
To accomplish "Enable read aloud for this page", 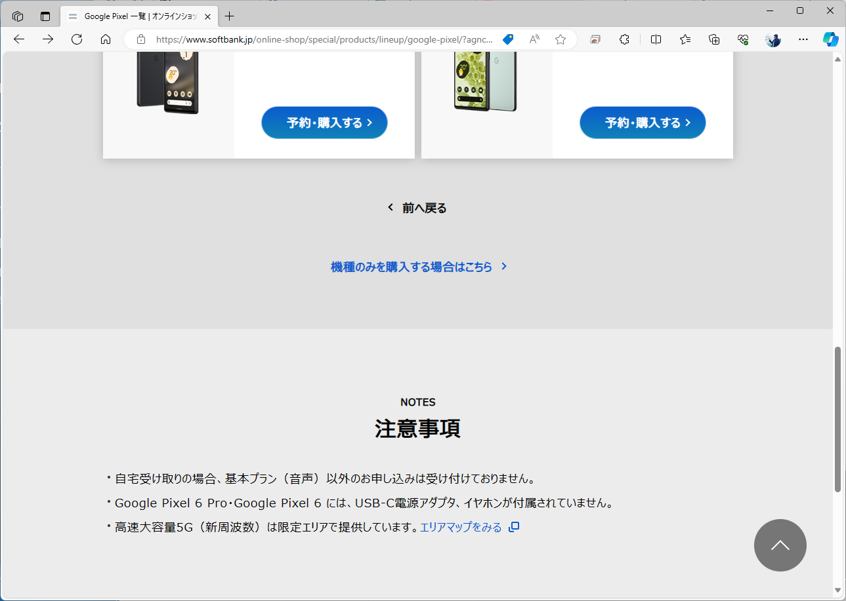I will (x=534, y=39).
